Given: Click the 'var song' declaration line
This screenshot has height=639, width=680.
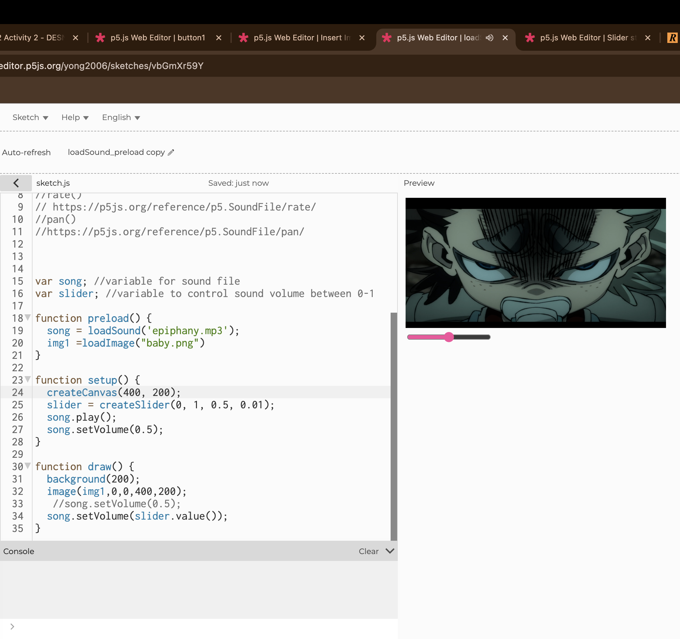Looking at the screenshot, I should coord(137,281).
